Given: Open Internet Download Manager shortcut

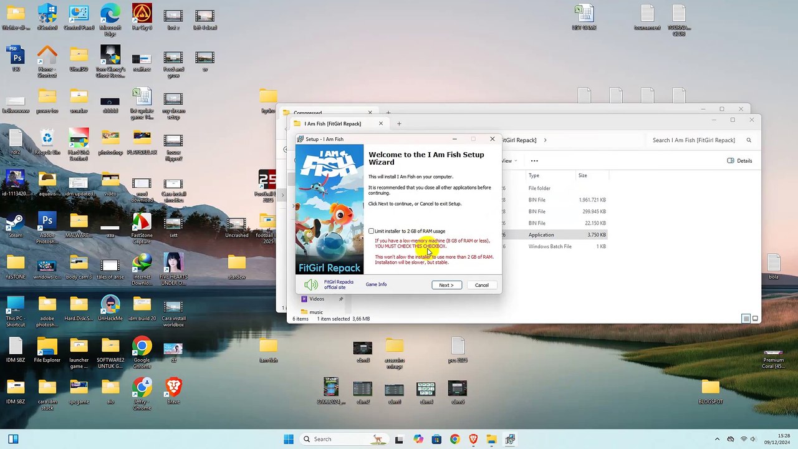Looking at the screenshot, I should [142, 269].
